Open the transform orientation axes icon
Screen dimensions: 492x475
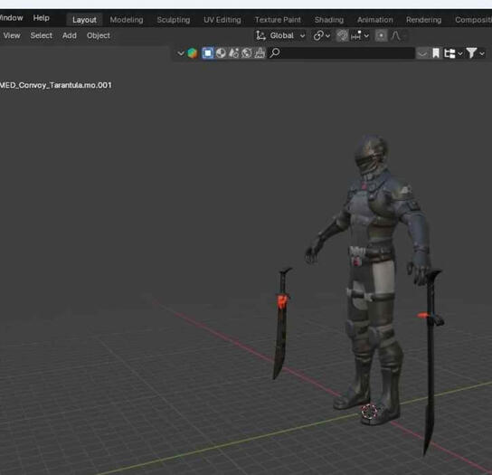(x=260, y=35)
